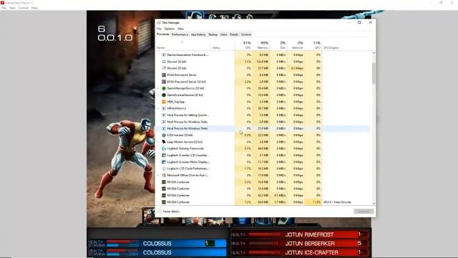Click the Microsoft Office Click-to-Run icon
Viewport: 458px width, 258px height.
pos(164,175)
